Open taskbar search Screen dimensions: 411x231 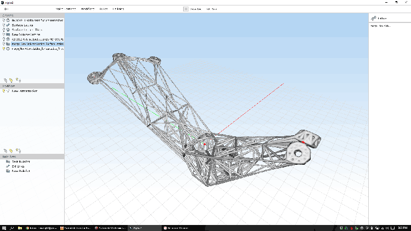[12, 228]
